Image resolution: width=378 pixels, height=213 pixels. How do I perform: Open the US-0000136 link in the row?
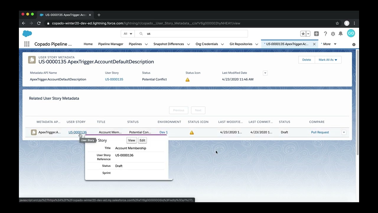coord(78,132)
